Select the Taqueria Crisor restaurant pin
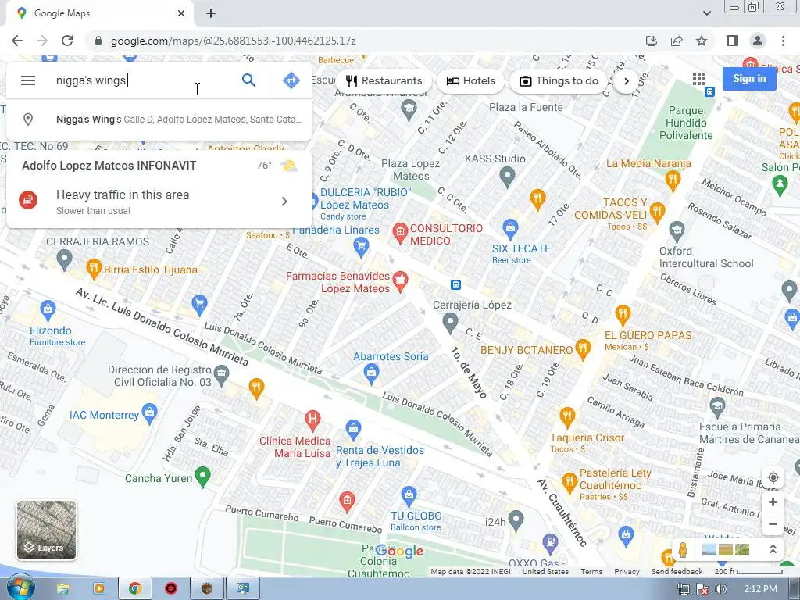This screenshot has height=600, width=800. (567, 417)
